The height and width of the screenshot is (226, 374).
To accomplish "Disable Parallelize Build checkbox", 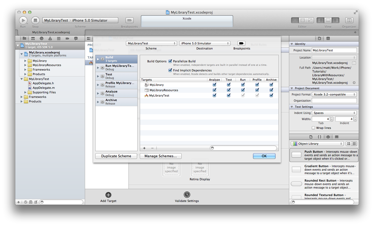I will tap(170, 61).
